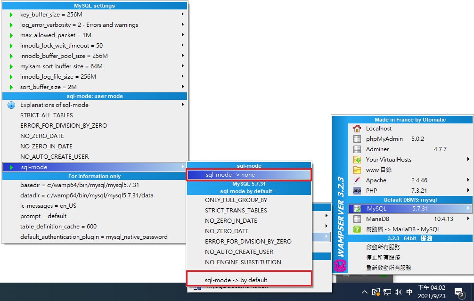Click the Localhost house icon
Screen dimensions: 474x301
[x=357, y=129]
